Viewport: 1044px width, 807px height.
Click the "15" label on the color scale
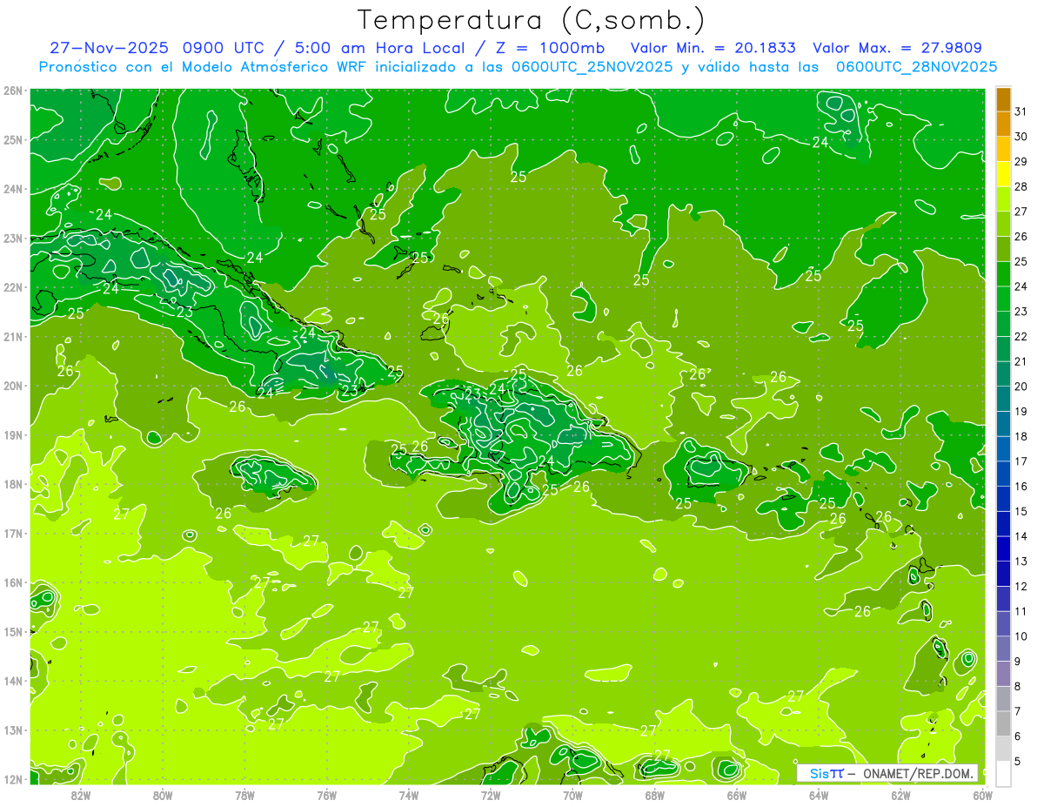point(1021,511)
